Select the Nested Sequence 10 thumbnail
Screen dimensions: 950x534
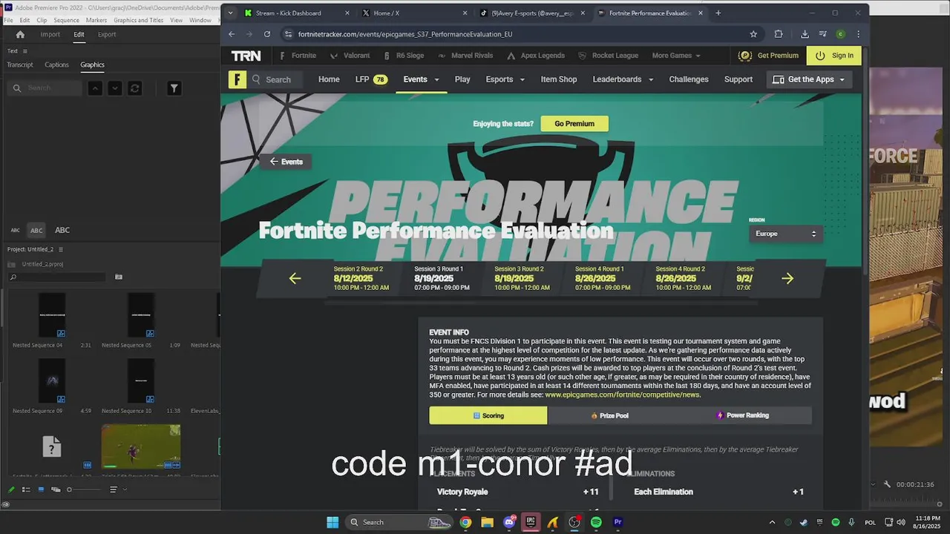[141, 381]
